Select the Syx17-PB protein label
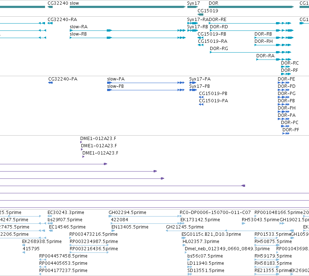 (200, 86)
